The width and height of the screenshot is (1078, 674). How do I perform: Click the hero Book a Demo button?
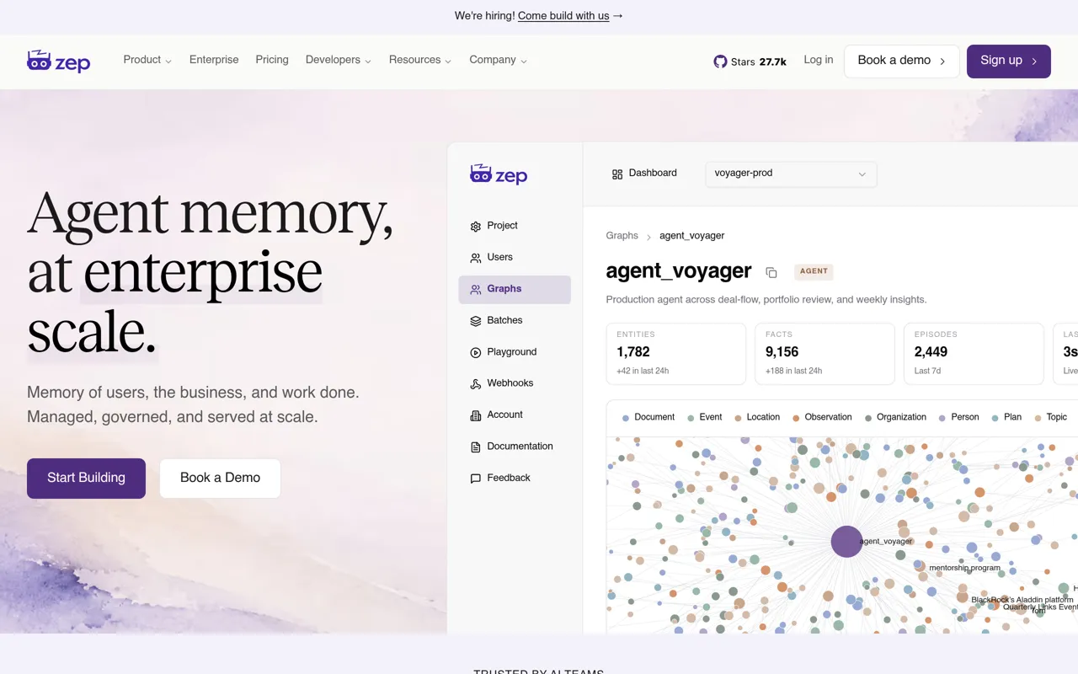(220, 479)
